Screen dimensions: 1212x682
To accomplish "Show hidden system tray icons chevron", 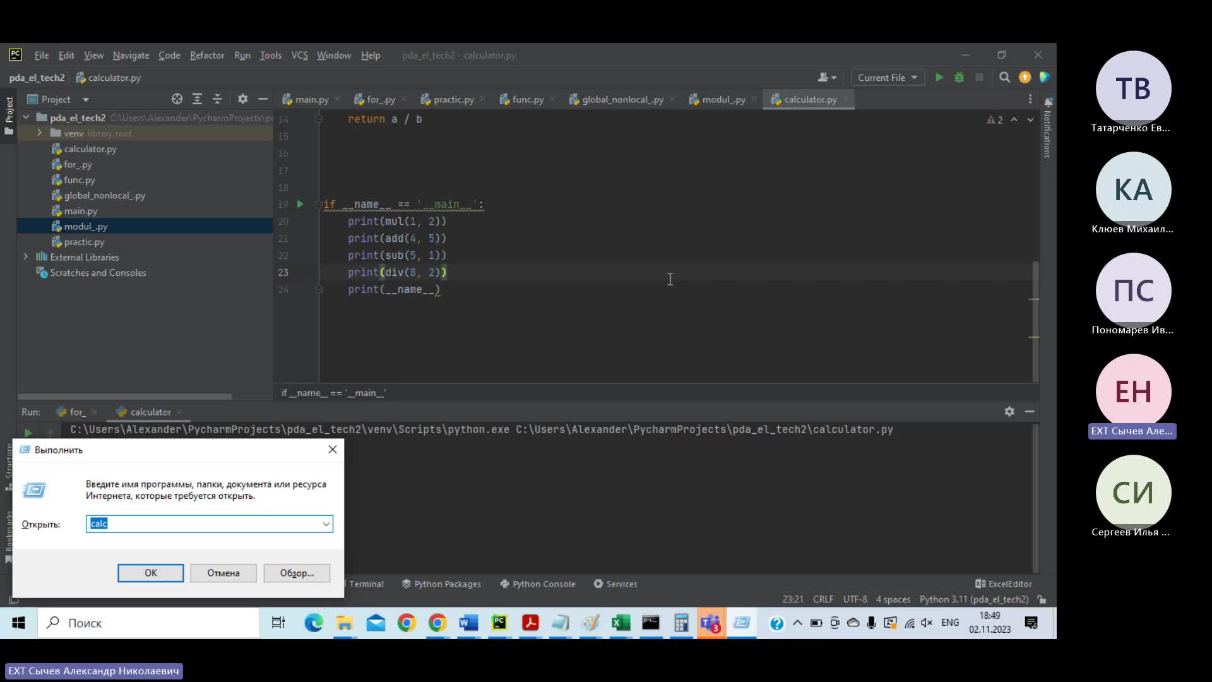I will (x=797, y=623).
